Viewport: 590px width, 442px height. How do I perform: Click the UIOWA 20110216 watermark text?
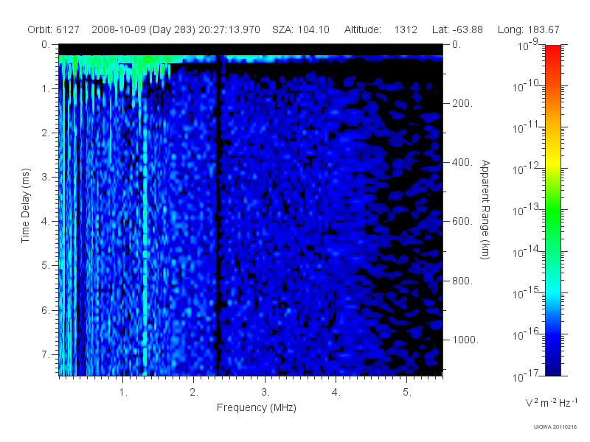(x=555, y=427)
